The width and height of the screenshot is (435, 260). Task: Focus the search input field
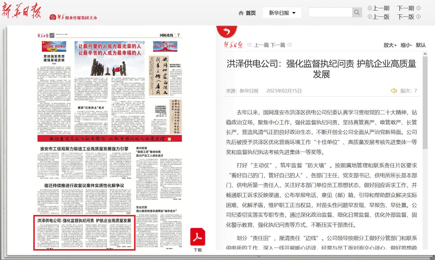(330, 12)
